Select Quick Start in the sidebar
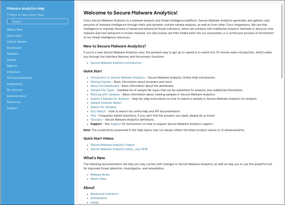 point(14,36)
